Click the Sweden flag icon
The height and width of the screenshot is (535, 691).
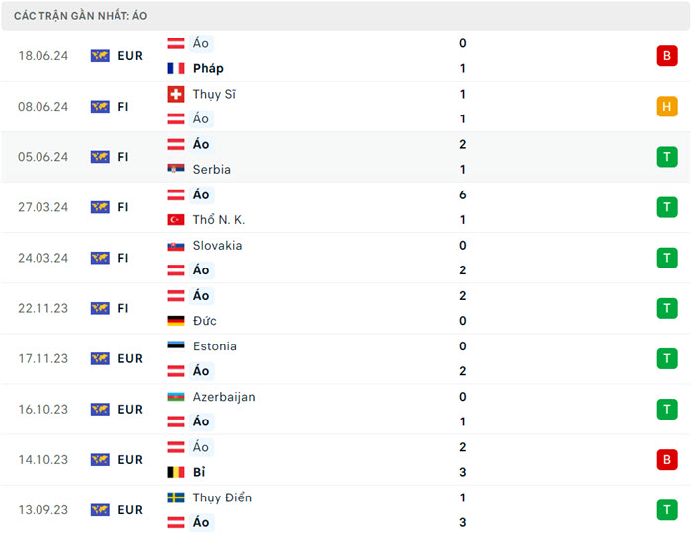click(176, 497)
